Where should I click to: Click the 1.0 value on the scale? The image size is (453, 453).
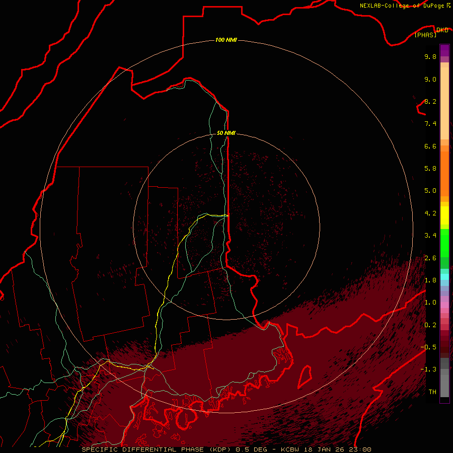pos(430,303)
